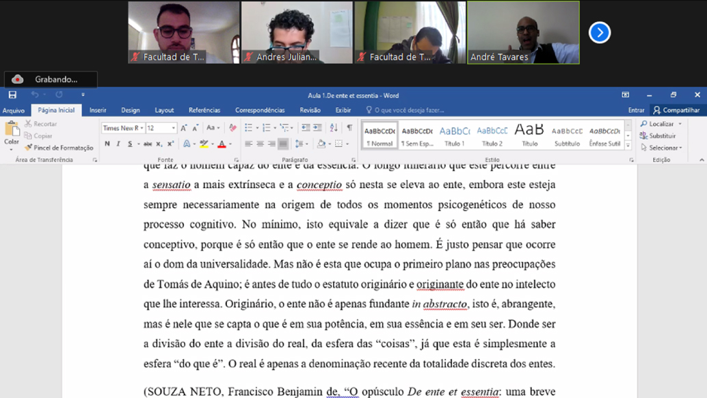Click Copiar (copy) button
707x398 pixels.
tap(38, 135)
